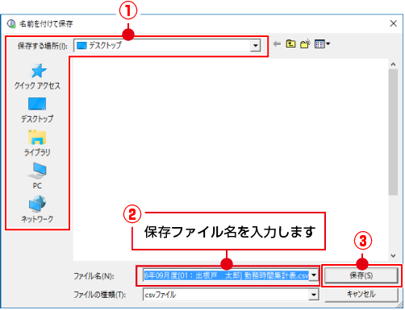Click the cancel (キャンセル) button
405x310 pixels.
(x=361, y=294)
